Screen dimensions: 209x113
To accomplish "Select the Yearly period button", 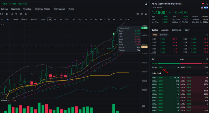I will [x=43, y=19].
